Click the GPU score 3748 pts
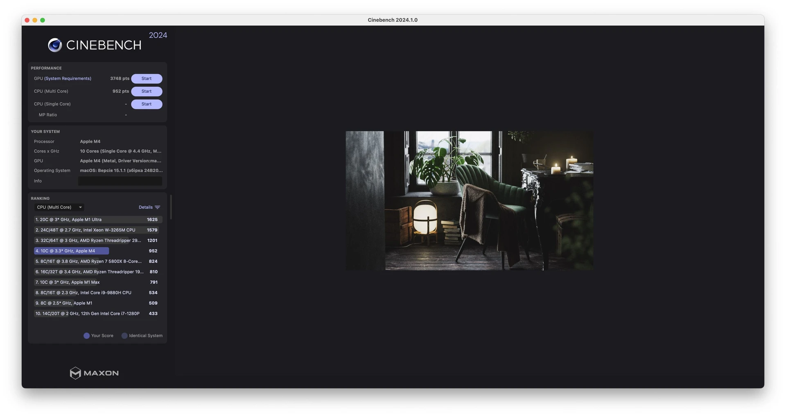The image size is (786, 417). point(120,79)
